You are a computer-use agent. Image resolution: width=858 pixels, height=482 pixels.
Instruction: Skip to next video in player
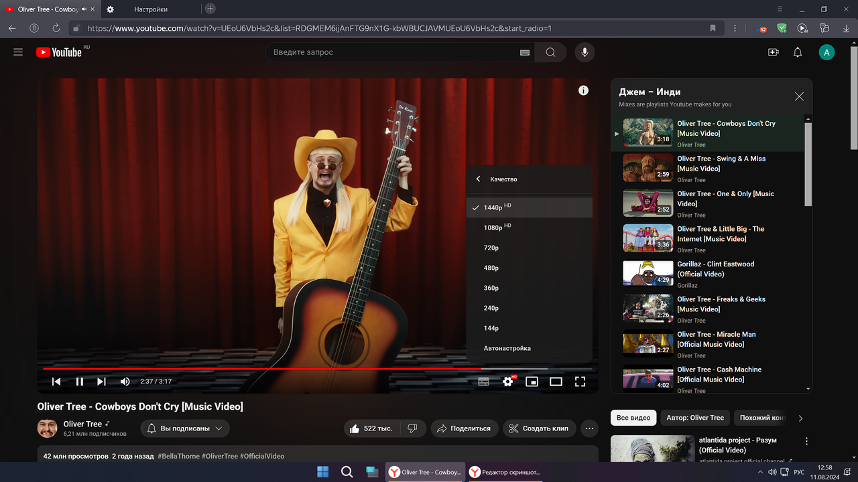(x=102, y=382)
